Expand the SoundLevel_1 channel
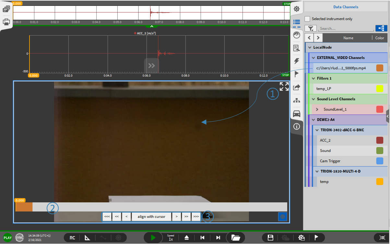This screenshot has width=390, height=244. pyautogui.click(x=317, y=110)
